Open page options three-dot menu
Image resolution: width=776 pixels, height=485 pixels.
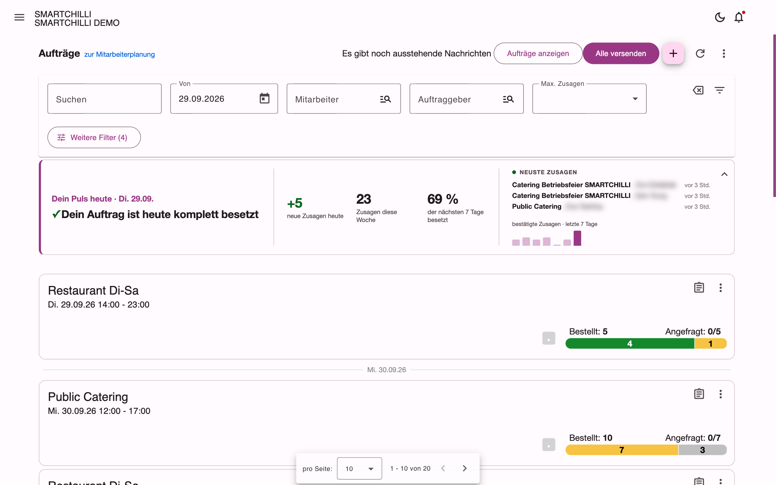[724, 54]
